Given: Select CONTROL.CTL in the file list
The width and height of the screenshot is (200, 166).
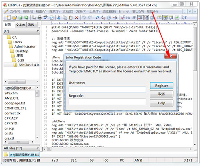Looking at the screenshot, I should pos(16,108).
